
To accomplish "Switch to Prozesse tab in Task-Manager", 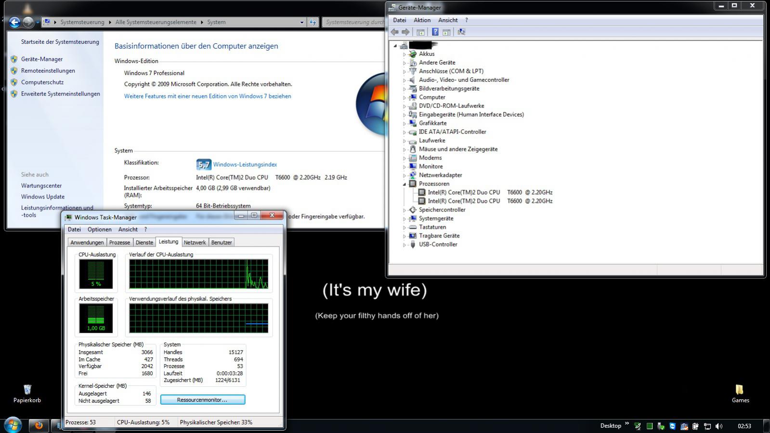I will pos(119,242).
